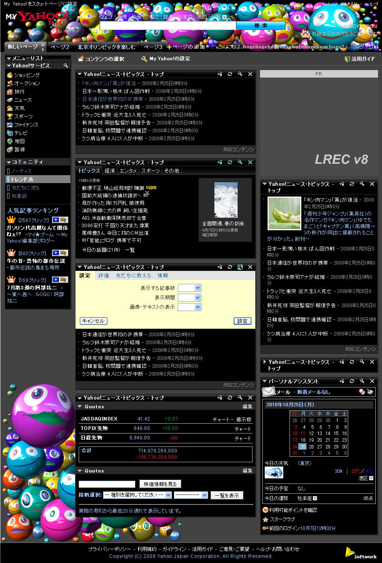Open the ファイナンス chart icon in sidebar

pos(10,124)
